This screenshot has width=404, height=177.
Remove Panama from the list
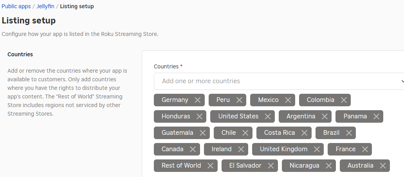pos(376,116)
